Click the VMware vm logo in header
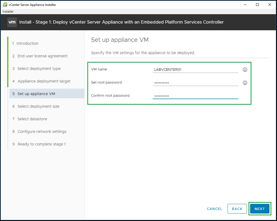The height and width of the screenshot is (221, 277). pyautogui.click(x=12, y=22)
